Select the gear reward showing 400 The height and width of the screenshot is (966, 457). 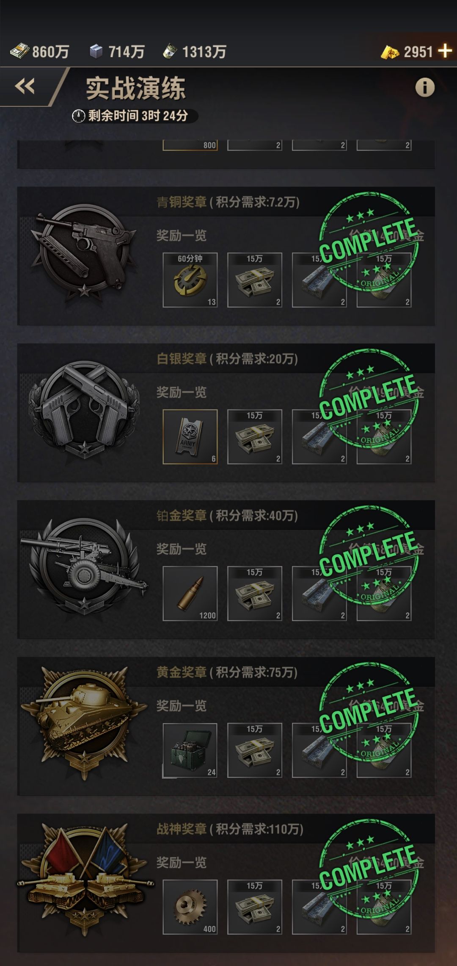[190, 907]
